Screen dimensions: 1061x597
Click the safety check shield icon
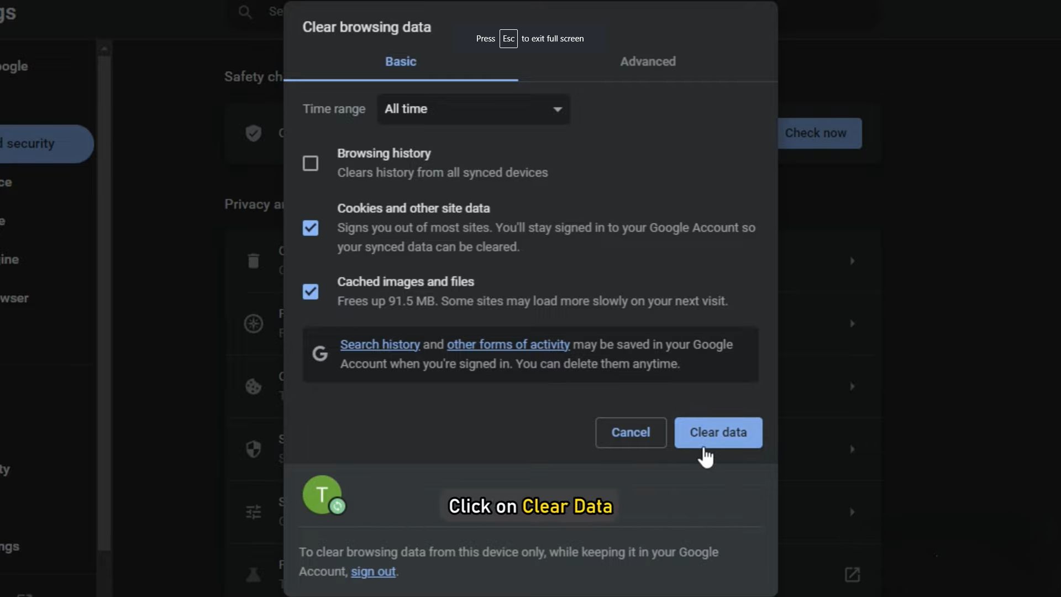point(254,133)
